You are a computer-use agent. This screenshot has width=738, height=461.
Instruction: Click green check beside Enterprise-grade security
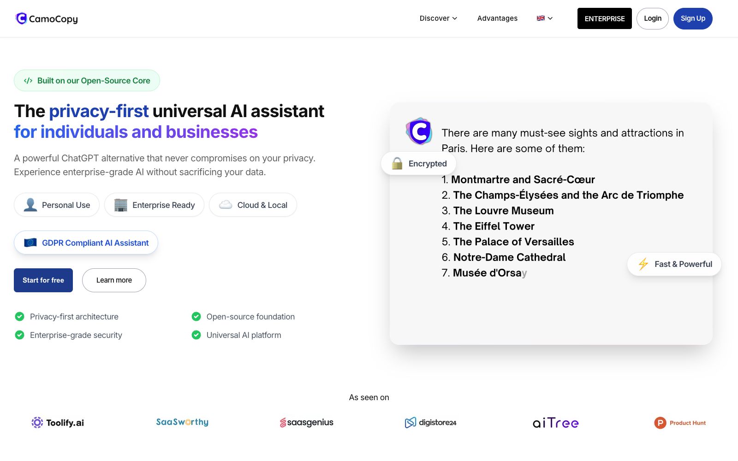click(19, 335)
